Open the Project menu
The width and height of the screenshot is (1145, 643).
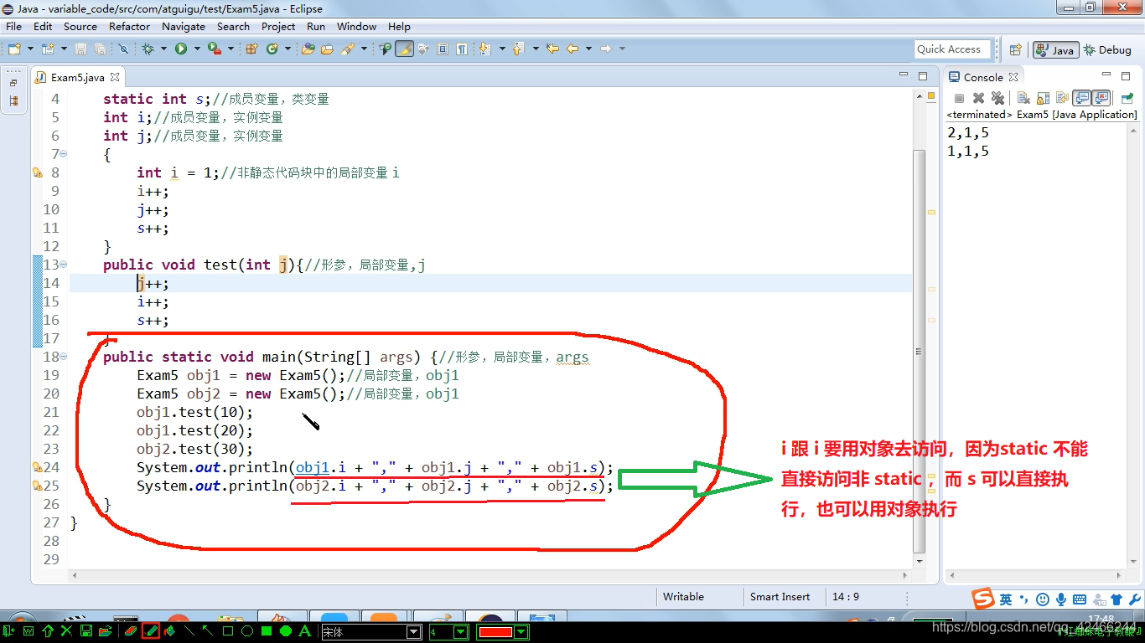pyautogui.click(x=278, y=26)
